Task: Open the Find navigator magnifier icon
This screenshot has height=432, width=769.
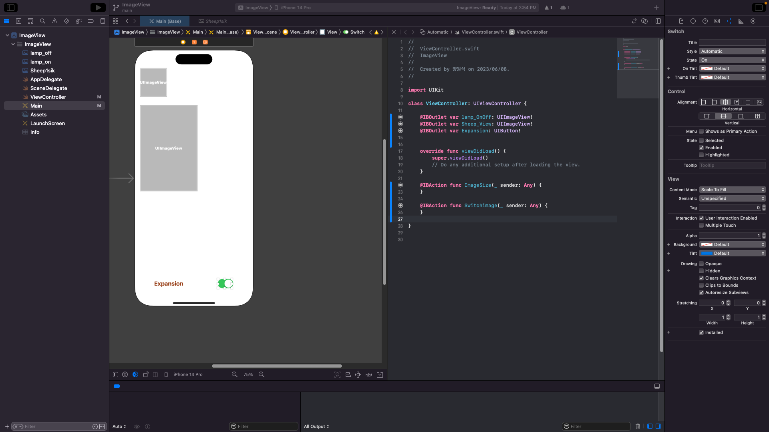Action: [42, 21]
